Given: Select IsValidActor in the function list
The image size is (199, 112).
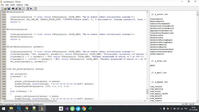Looking at the screenshot, I should pos(157,54).
